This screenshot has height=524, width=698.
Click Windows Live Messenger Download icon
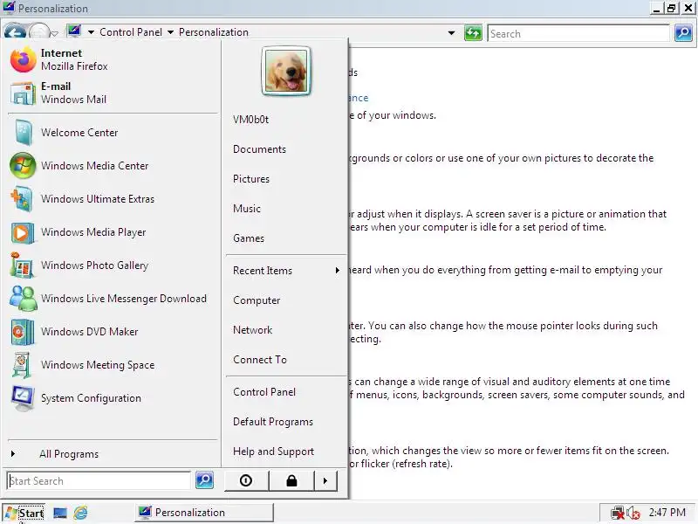(24, 298)
